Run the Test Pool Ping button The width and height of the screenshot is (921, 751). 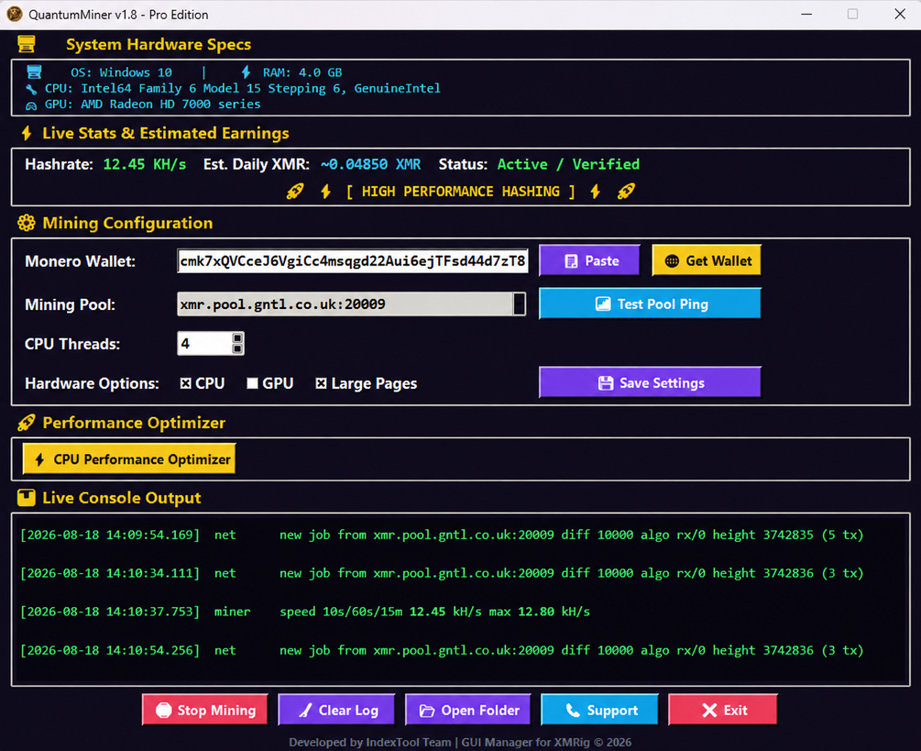pyautogui.click(x=651, y=304)
